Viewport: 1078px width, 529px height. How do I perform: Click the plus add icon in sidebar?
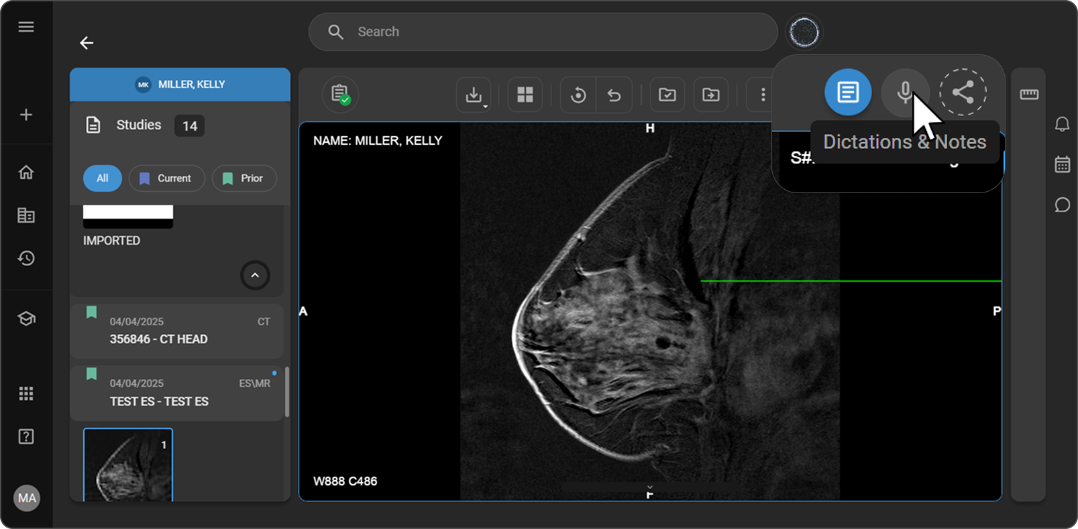click(26, 115)
